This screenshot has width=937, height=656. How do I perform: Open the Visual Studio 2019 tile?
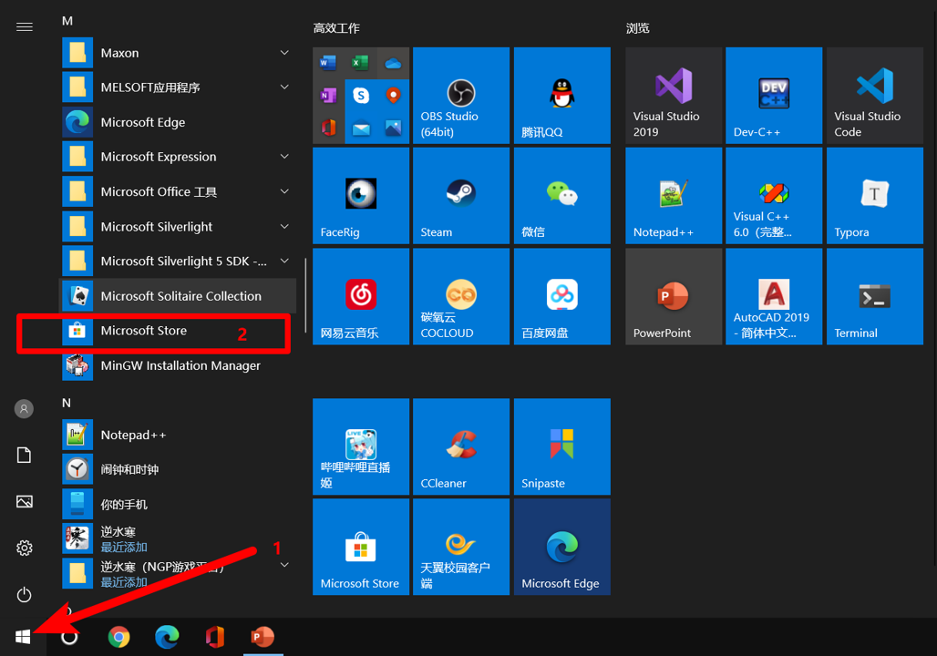(x=674, y=95)
